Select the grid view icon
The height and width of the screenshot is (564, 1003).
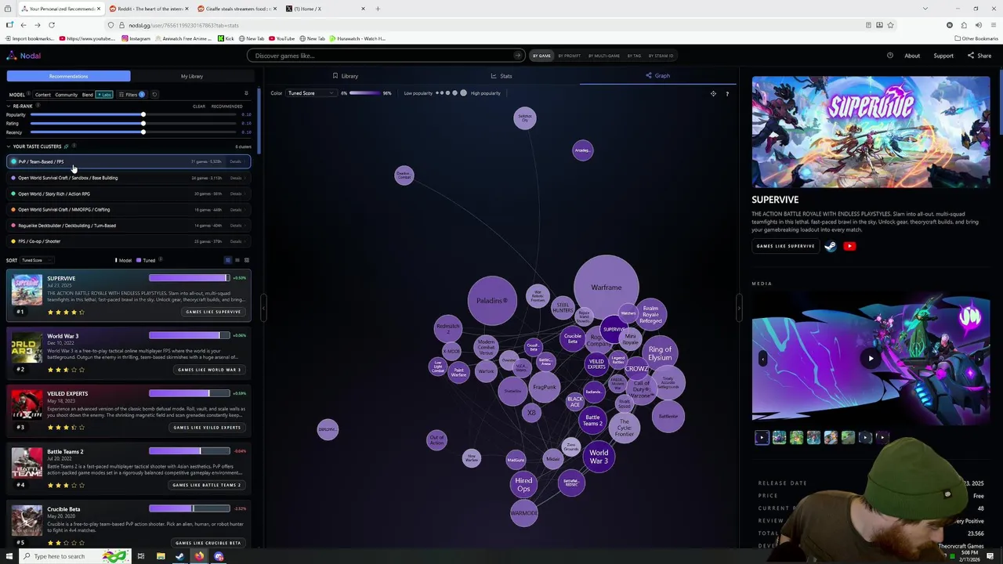pyautogui.click(x=247, y=260)
